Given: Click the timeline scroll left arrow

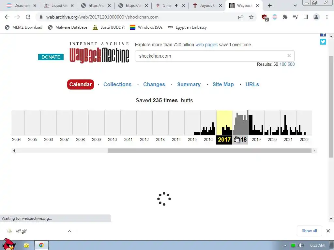Looking at the screenshot, I should coord(14,150).
